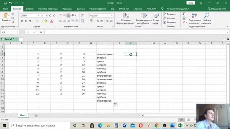This screenshot has width=230, height=129.
Task: Toggle wrap text button
Action: (x=82, y=15)
